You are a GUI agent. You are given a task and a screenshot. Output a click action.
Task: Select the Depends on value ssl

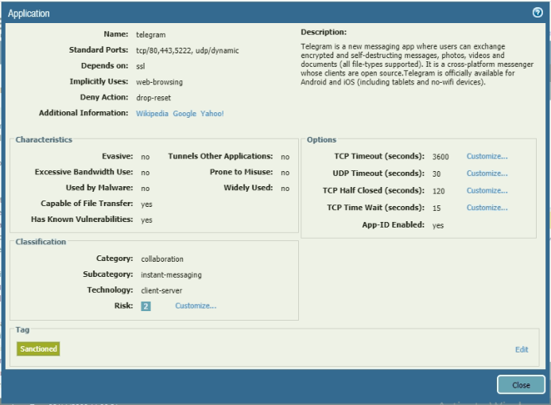pyautogui.click(x=141, y=66)
